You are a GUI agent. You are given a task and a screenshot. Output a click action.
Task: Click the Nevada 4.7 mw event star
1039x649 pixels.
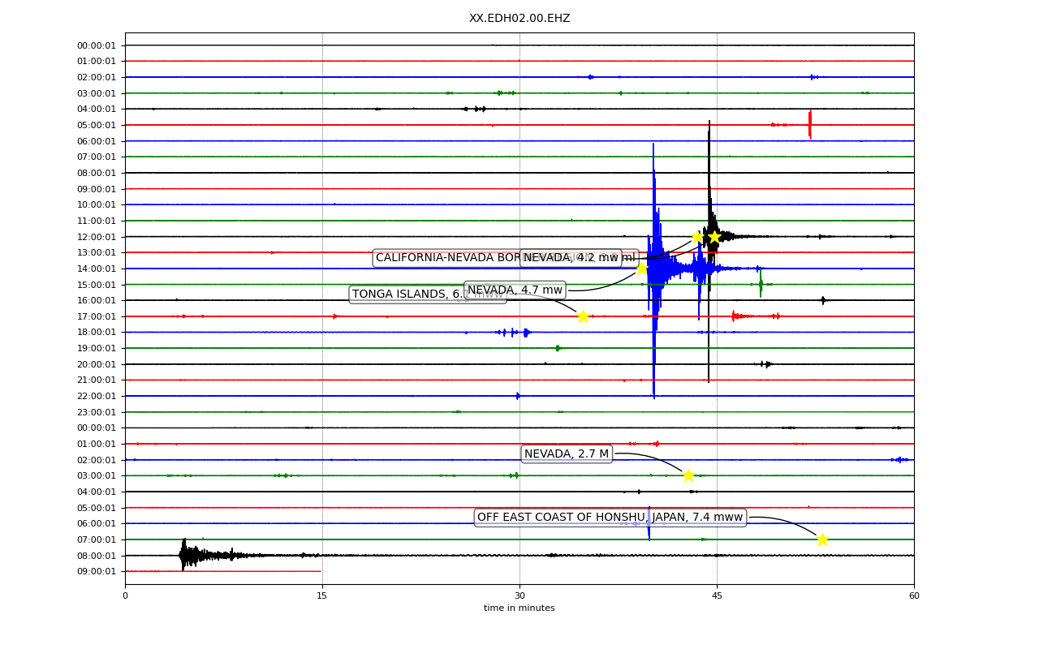point(641,269)
